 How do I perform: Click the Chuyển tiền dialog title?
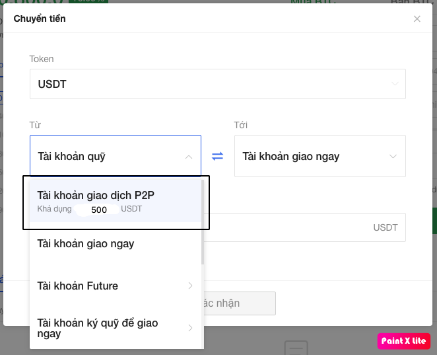[x=40, y=19]
